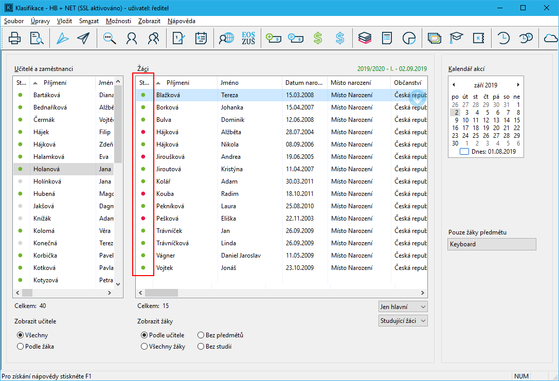Screen dimensions: 559x381
Task: Click the pie chart icon
Action: 409,38
